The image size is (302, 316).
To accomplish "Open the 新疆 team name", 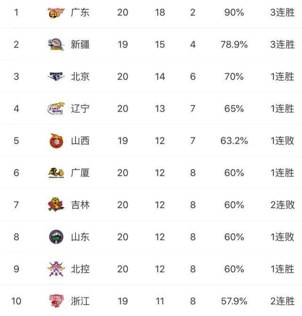I will 80,44.
